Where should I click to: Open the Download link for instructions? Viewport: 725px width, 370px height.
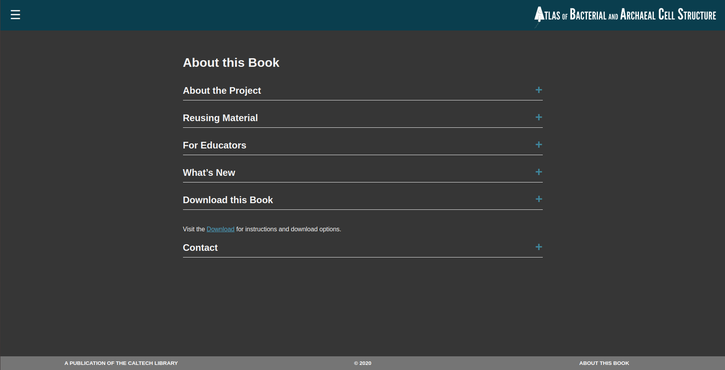[220, 229]
